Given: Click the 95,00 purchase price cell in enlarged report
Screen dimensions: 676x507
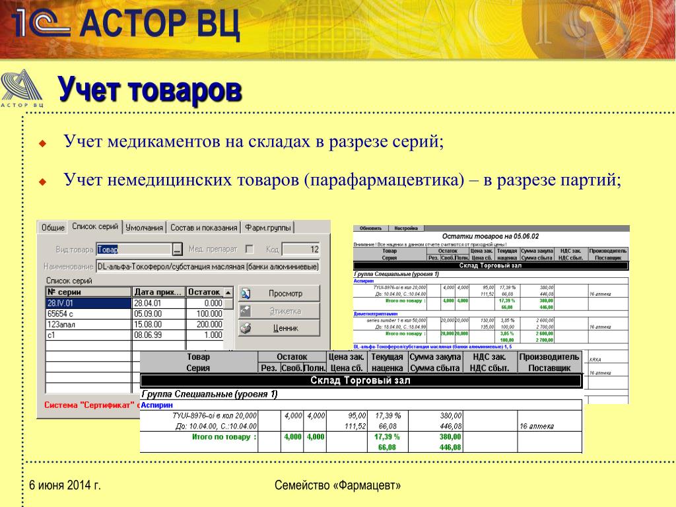Looking at the screenshot, I should click(x=357, y=416).
